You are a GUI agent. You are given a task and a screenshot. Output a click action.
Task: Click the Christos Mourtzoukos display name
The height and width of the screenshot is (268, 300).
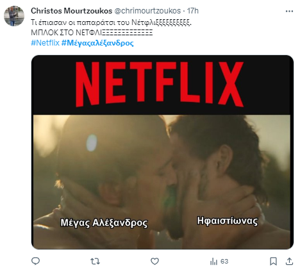71,11
